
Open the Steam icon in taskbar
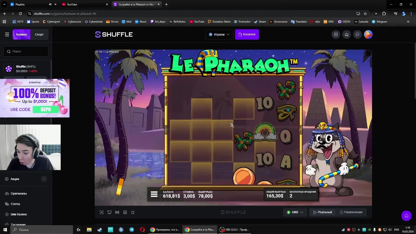(x=100, y=229)
